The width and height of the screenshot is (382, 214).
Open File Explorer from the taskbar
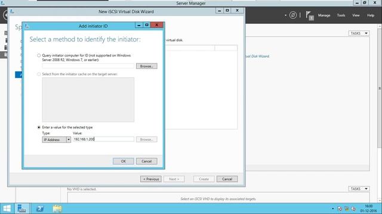point(57,209)
